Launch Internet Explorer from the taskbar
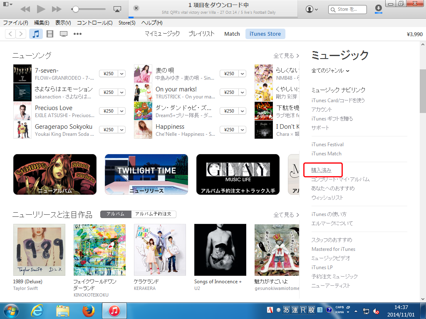 tap(37, 311)
